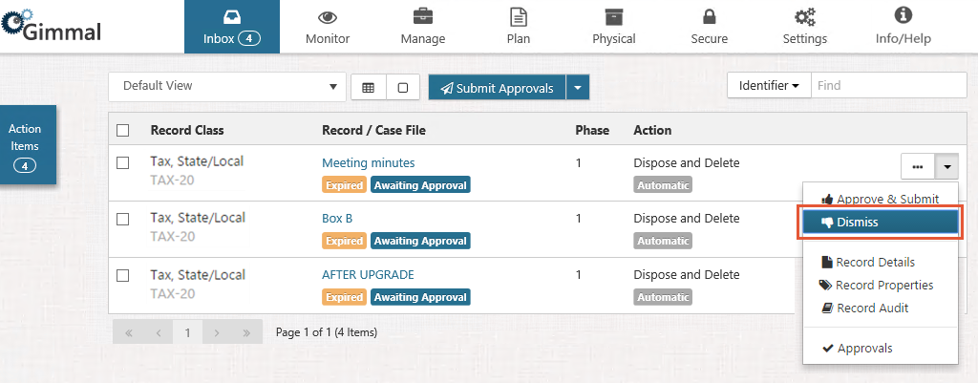978x383 pixels.
Task: Check the select-all checkbox in table header
Action: [123, 130]
